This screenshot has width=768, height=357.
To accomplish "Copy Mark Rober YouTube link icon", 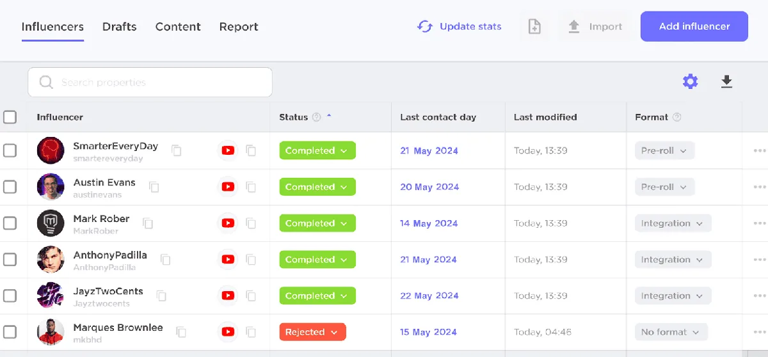I will pyautogui.click(x=251, y=223).
